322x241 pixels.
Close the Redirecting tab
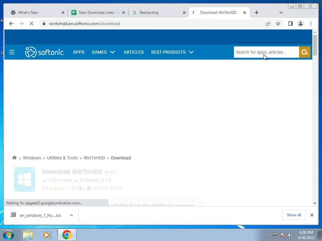pos(184,13)
